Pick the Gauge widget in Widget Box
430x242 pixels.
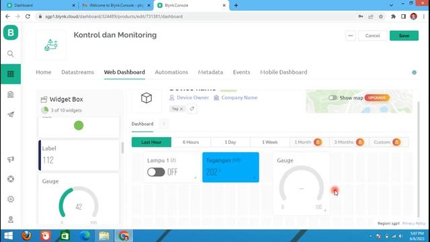(79, 200)
